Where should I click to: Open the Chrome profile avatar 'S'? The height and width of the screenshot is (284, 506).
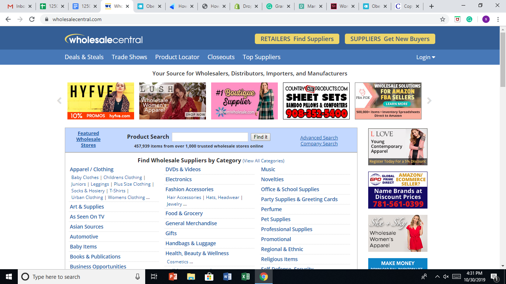(486, 19)
